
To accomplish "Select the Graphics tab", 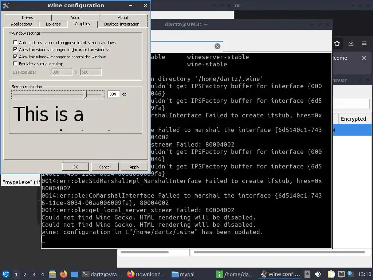I will pyautogui.click(x=82, y=24).
